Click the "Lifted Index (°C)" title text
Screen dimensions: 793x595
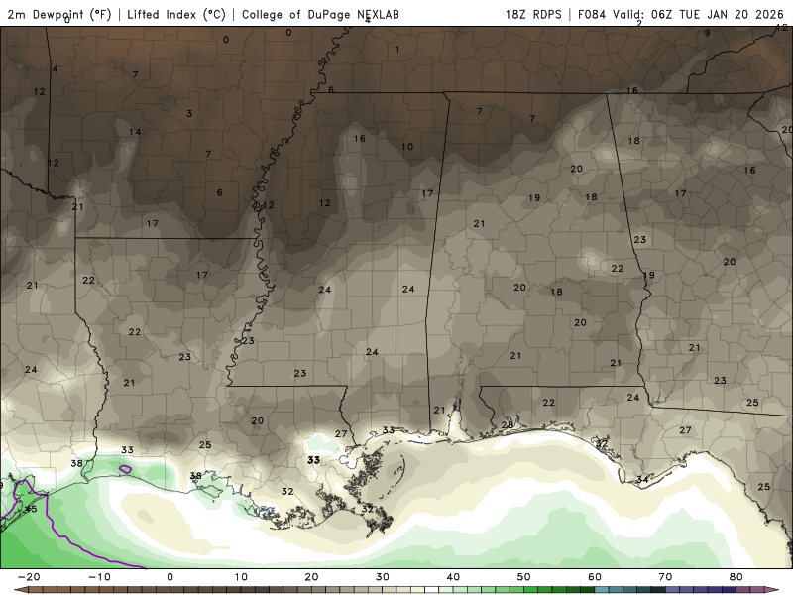click(x=176, y=14)
